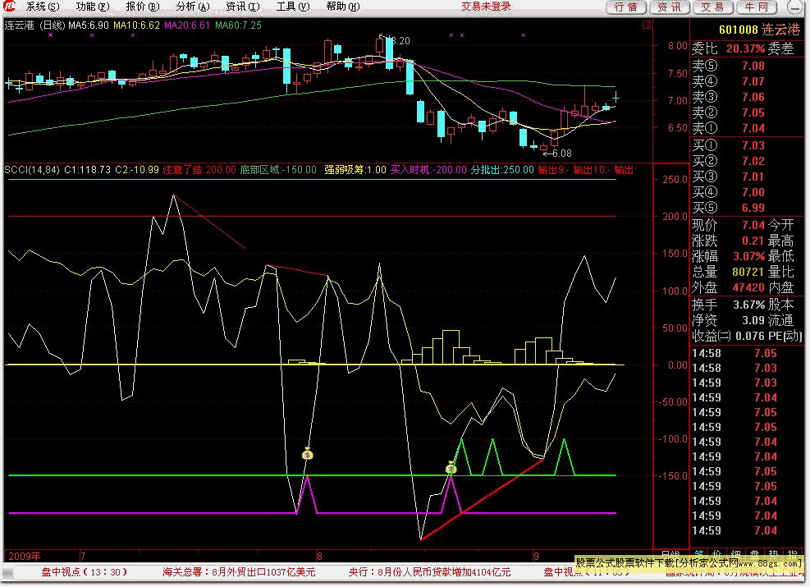
Task: Open the 央行 8月份人民币贷款 news headline
Action: 430,571
